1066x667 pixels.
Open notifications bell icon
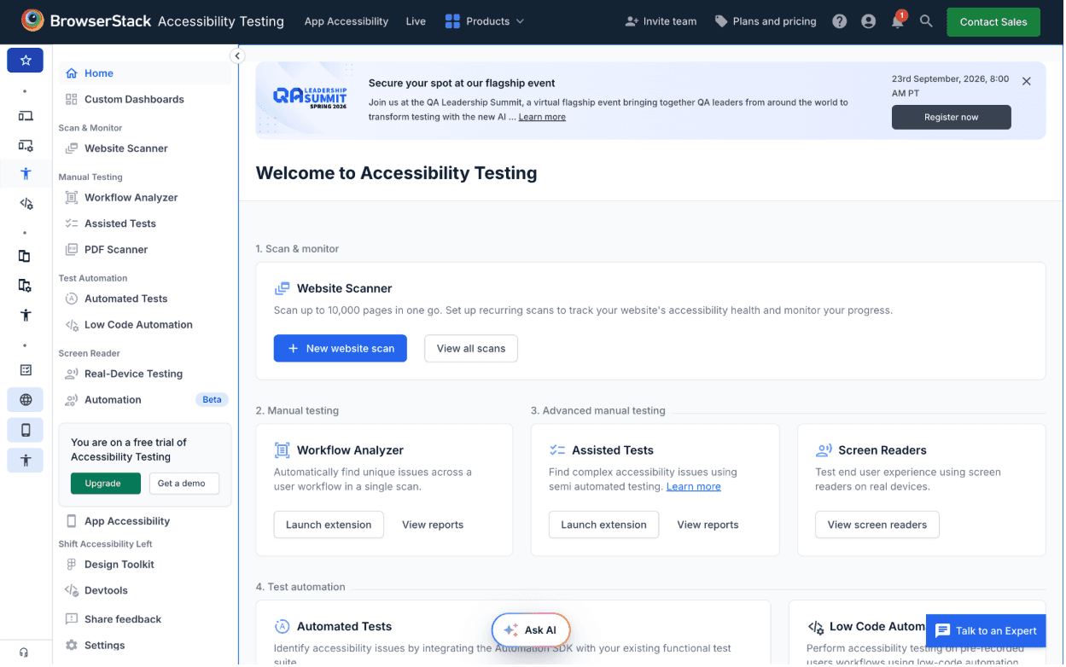(899, 21)
